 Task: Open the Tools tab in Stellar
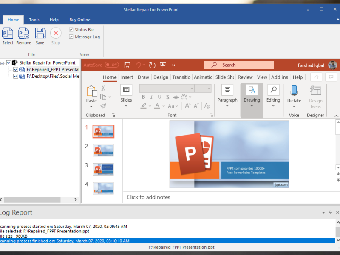click(34, 20)
